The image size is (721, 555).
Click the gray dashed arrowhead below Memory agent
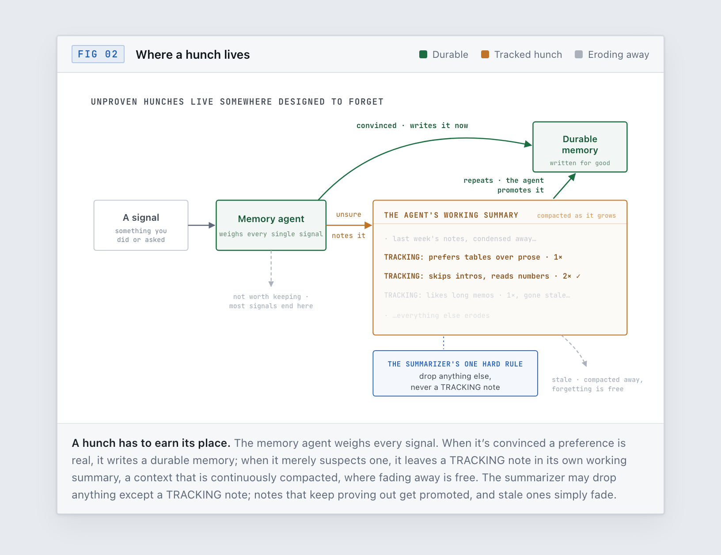(x=271, y=284)
